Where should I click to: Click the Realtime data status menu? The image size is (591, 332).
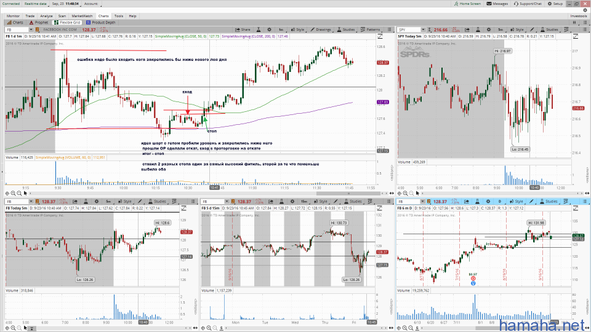pyautogui.click(x=36, y=4)
